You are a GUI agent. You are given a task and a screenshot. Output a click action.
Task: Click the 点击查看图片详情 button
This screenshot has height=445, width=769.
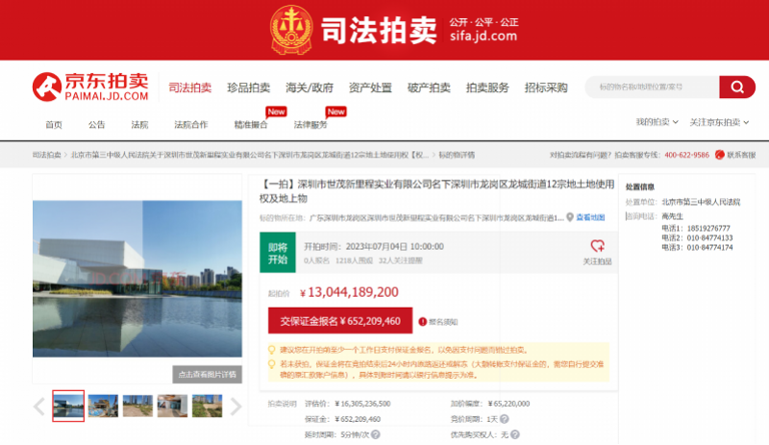pos(207,374)
